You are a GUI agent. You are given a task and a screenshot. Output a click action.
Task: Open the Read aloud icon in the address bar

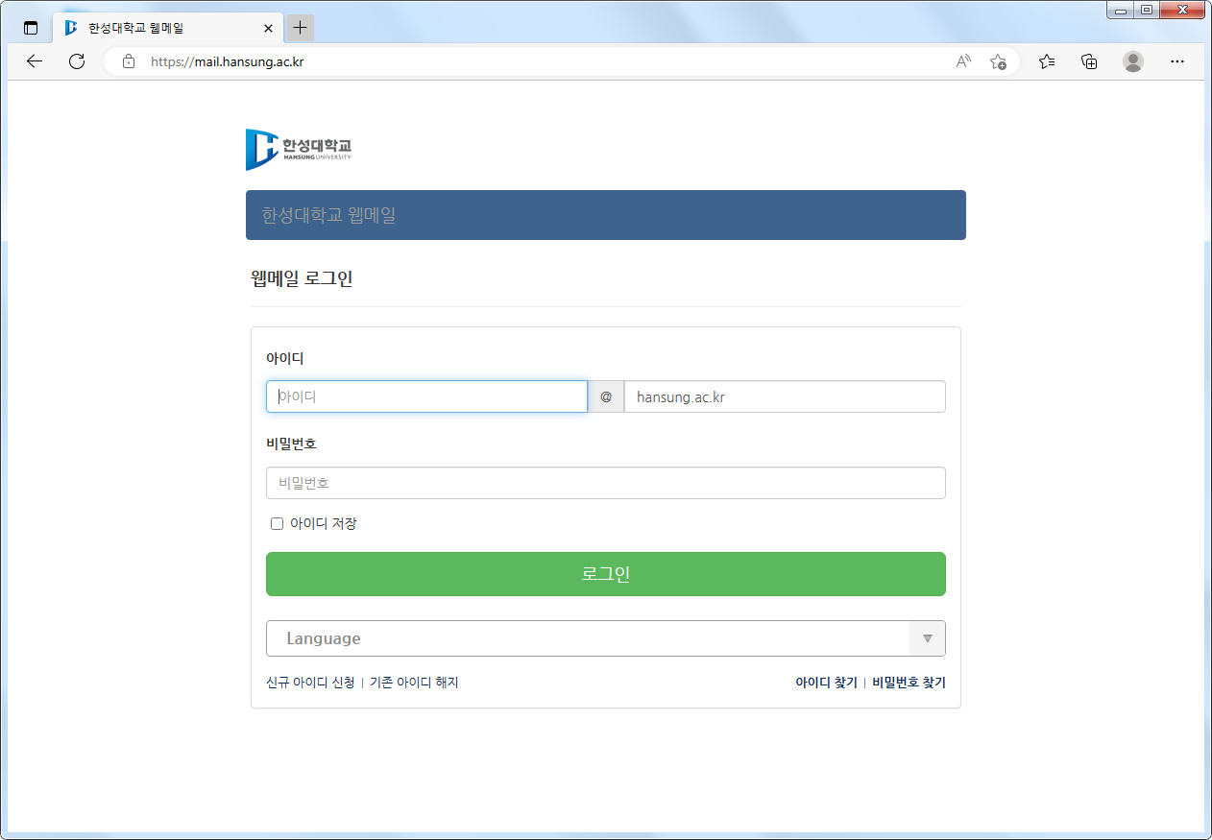pyautogui.click(x=963, y=61)
